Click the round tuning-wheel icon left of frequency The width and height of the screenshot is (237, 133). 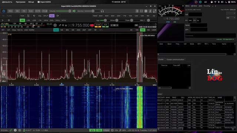pyautogui.click(x=55, y=25)
